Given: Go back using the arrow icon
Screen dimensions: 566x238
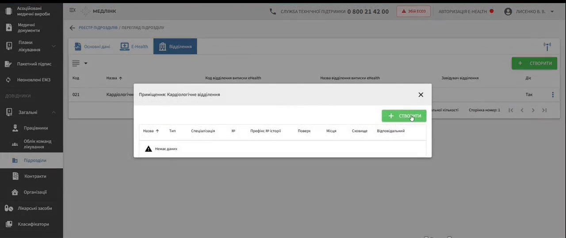Looking at the screenshot, I should pos(73,28).
